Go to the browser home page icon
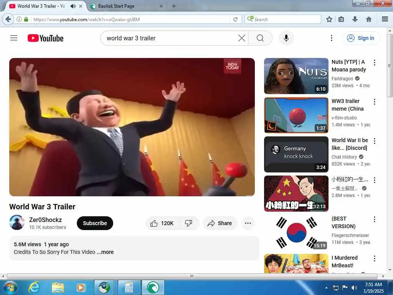Viewport: 393px width, 295px height. pos(369,19)
